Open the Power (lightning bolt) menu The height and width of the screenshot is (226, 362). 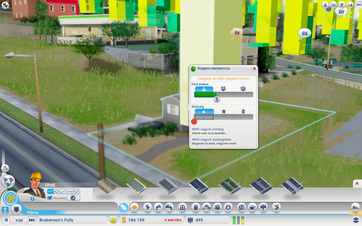pyautogui.click(x=148, y=207)
